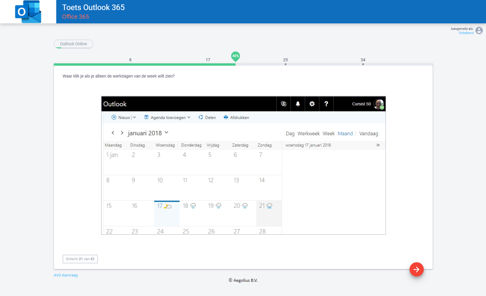Click the weather icon on day 20
The height and width of the screenshot is (296, 486).
click(245, 206)
